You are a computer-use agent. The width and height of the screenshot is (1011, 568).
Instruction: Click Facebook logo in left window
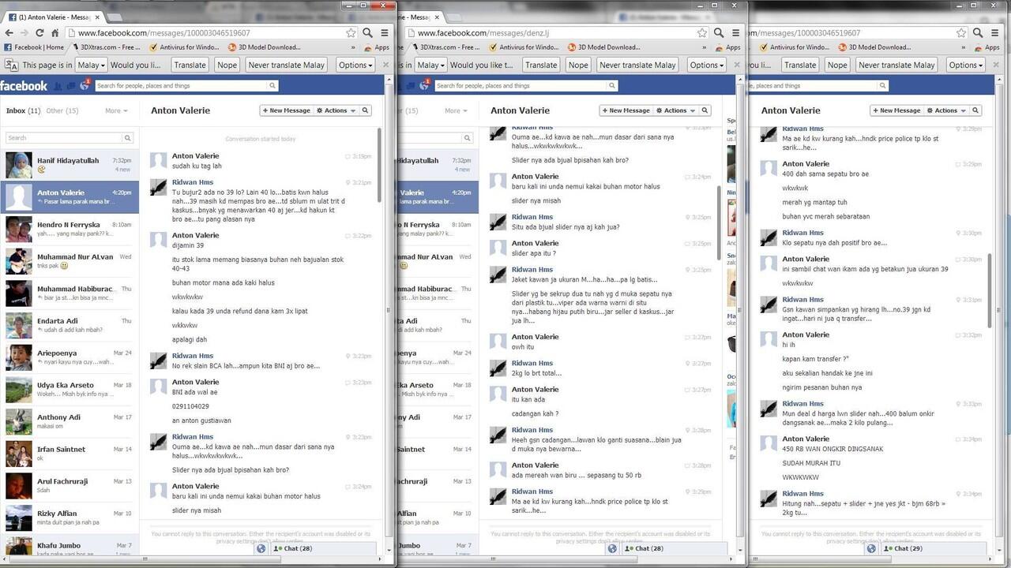(x=24, y=85)
